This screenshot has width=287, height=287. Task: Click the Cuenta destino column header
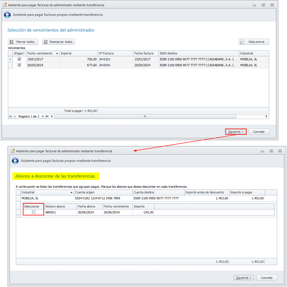158,192
